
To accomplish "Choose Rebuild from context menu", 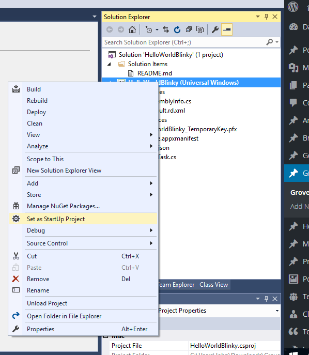I will point(83,101).
